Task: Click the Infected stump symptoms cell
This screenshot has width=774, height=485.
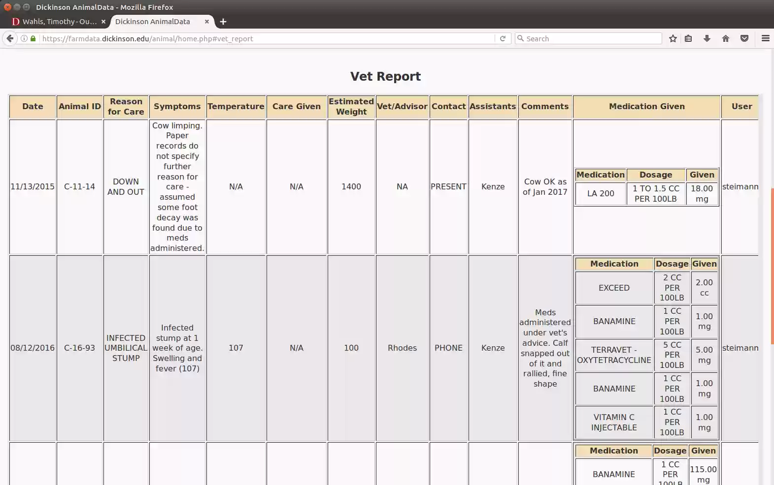Action: 177,348
